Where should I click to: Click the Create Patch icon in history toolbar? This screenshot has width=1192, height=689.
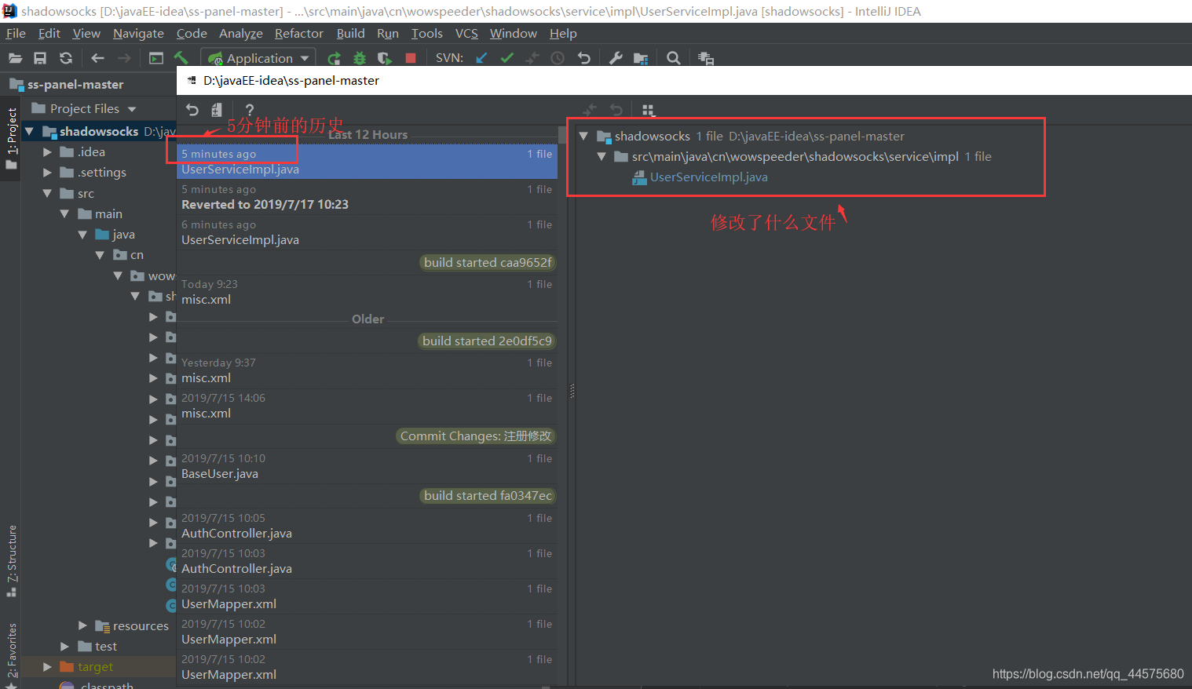pyautogui.click(x=217, y=110)
